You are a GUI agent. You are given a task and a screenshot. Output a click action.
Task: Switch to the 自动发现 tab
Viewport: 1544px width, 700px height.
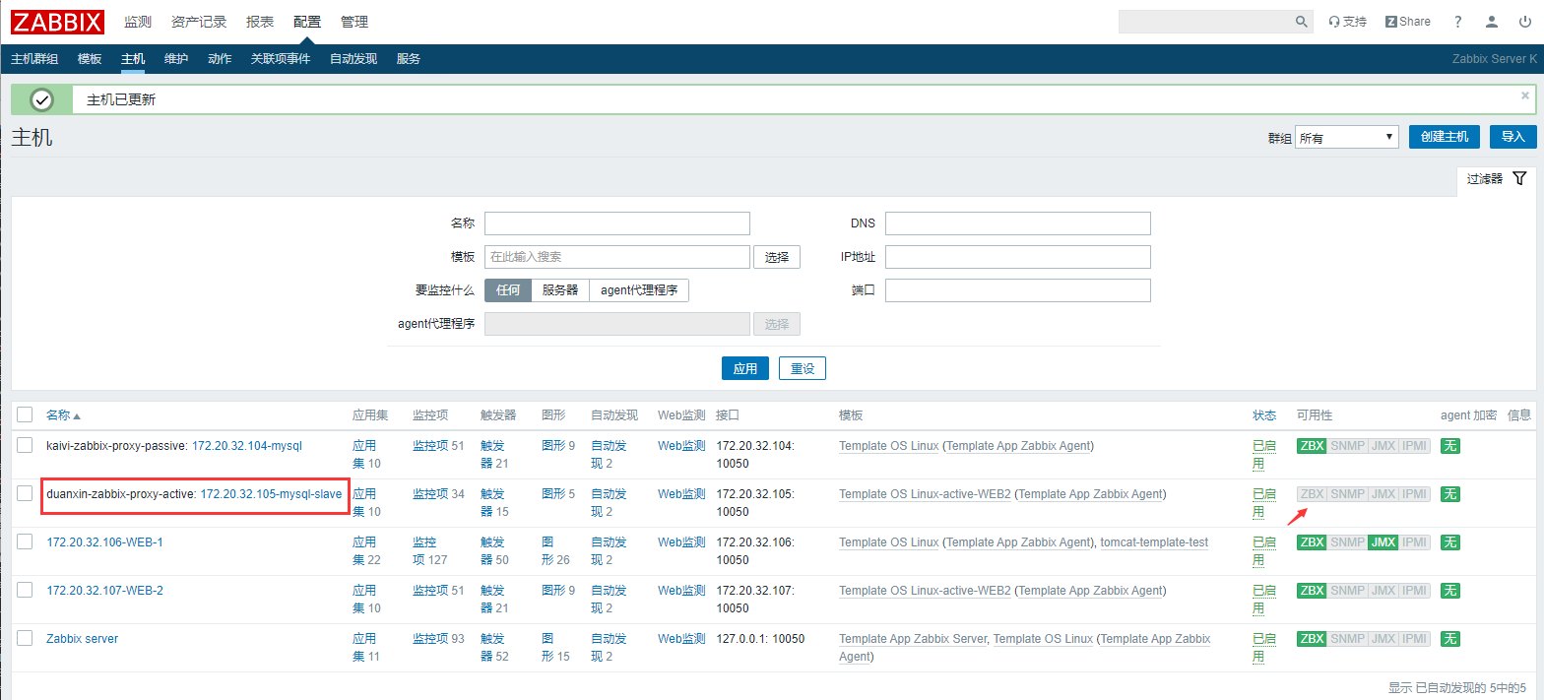point(354,59)
